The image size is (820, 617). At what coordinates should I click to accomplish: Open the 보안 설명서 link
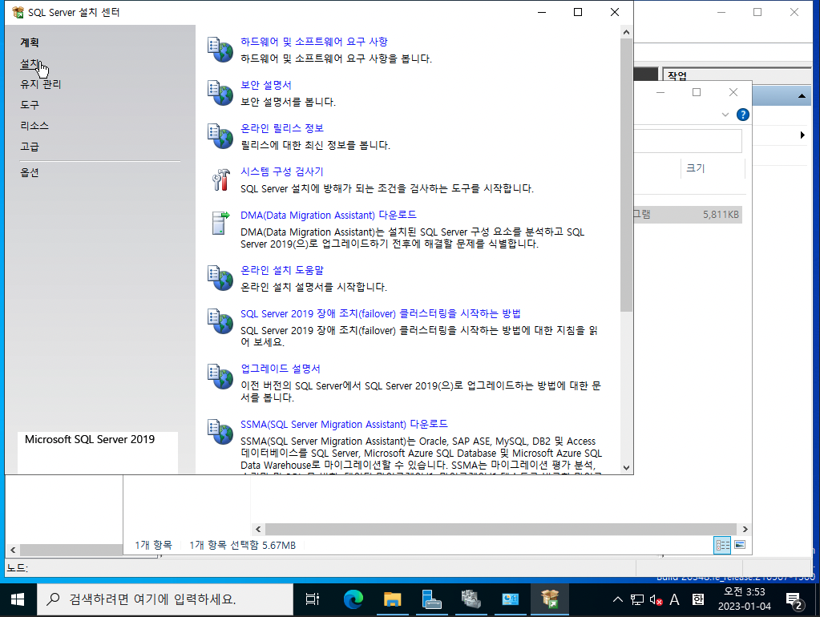(265, 85)
